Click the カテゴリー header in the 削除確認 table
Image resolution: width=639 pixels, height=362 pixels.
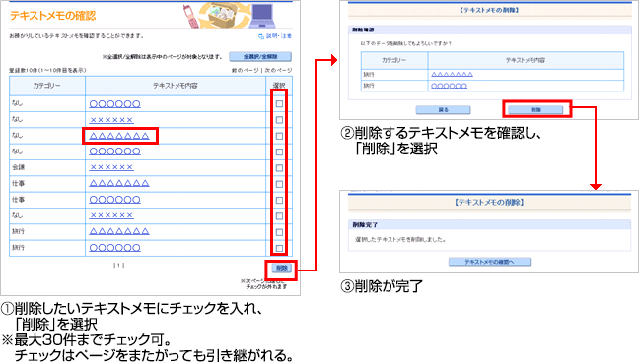pyautogui.click(x=394, y=60)
